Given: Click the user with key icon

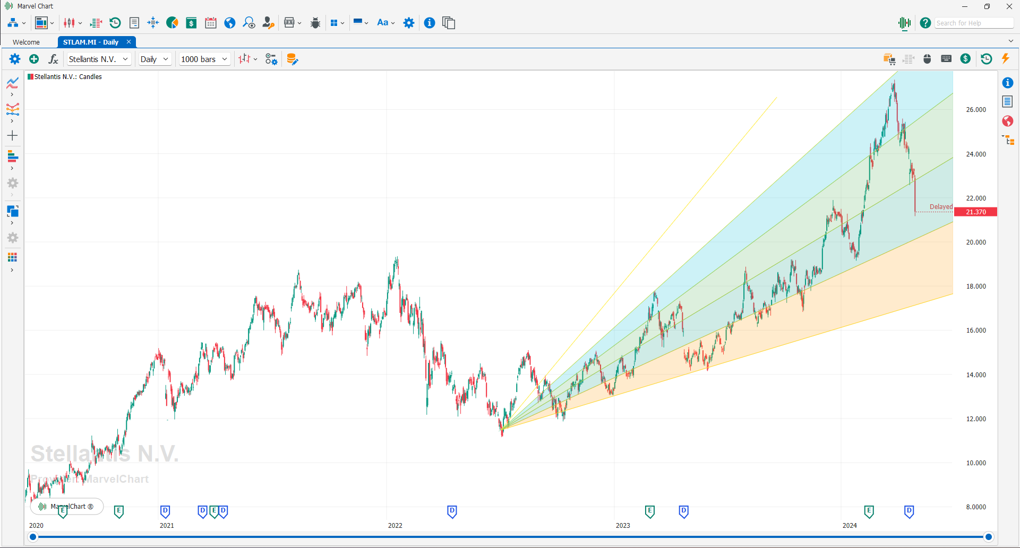Looking at the screenshot, I should [269, 23].
